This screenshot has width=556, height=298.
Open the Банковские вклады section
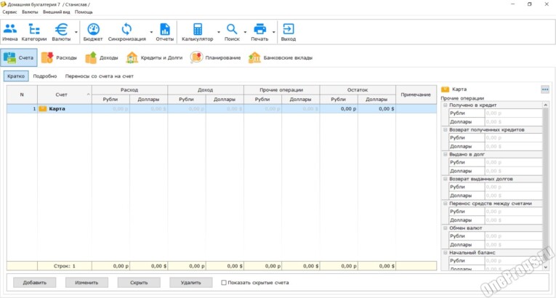[x=280, y=57]
